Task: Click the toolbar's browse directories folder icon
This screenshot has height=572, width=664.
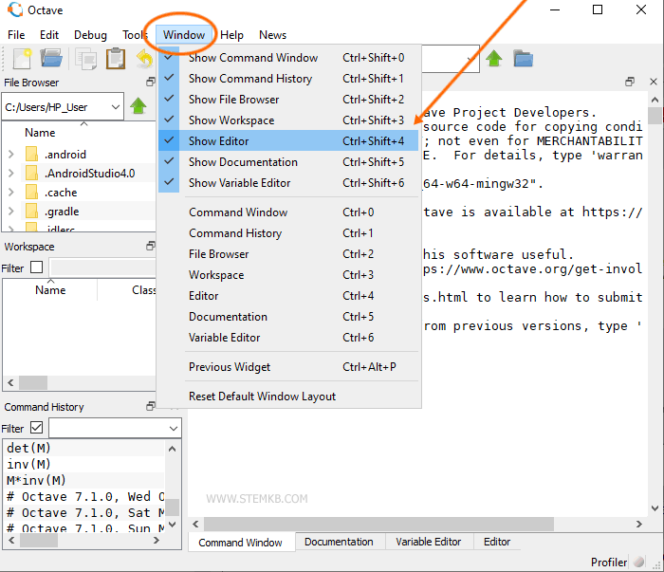Action: 523,59
